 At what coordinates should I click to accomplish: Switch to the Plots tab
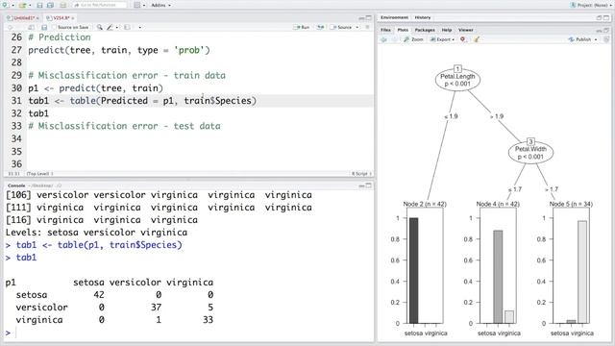(x=403, y=30)
